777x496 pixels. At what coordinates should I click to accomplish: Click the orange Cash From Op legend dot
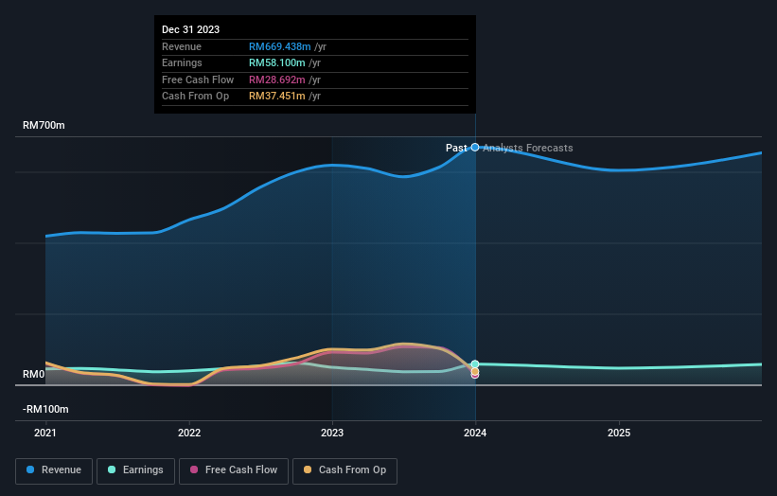pyautogui.click(x=308, y=469)
